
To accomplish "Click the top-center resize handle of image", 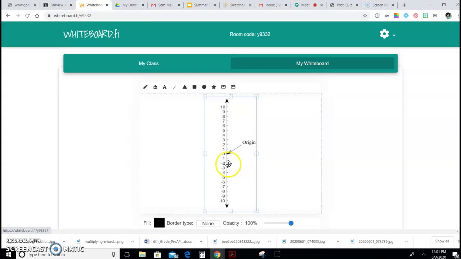I will [x=230, y=96].
